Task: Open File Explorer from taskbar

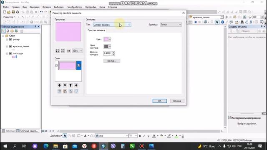Action: [x=55, y=146]
